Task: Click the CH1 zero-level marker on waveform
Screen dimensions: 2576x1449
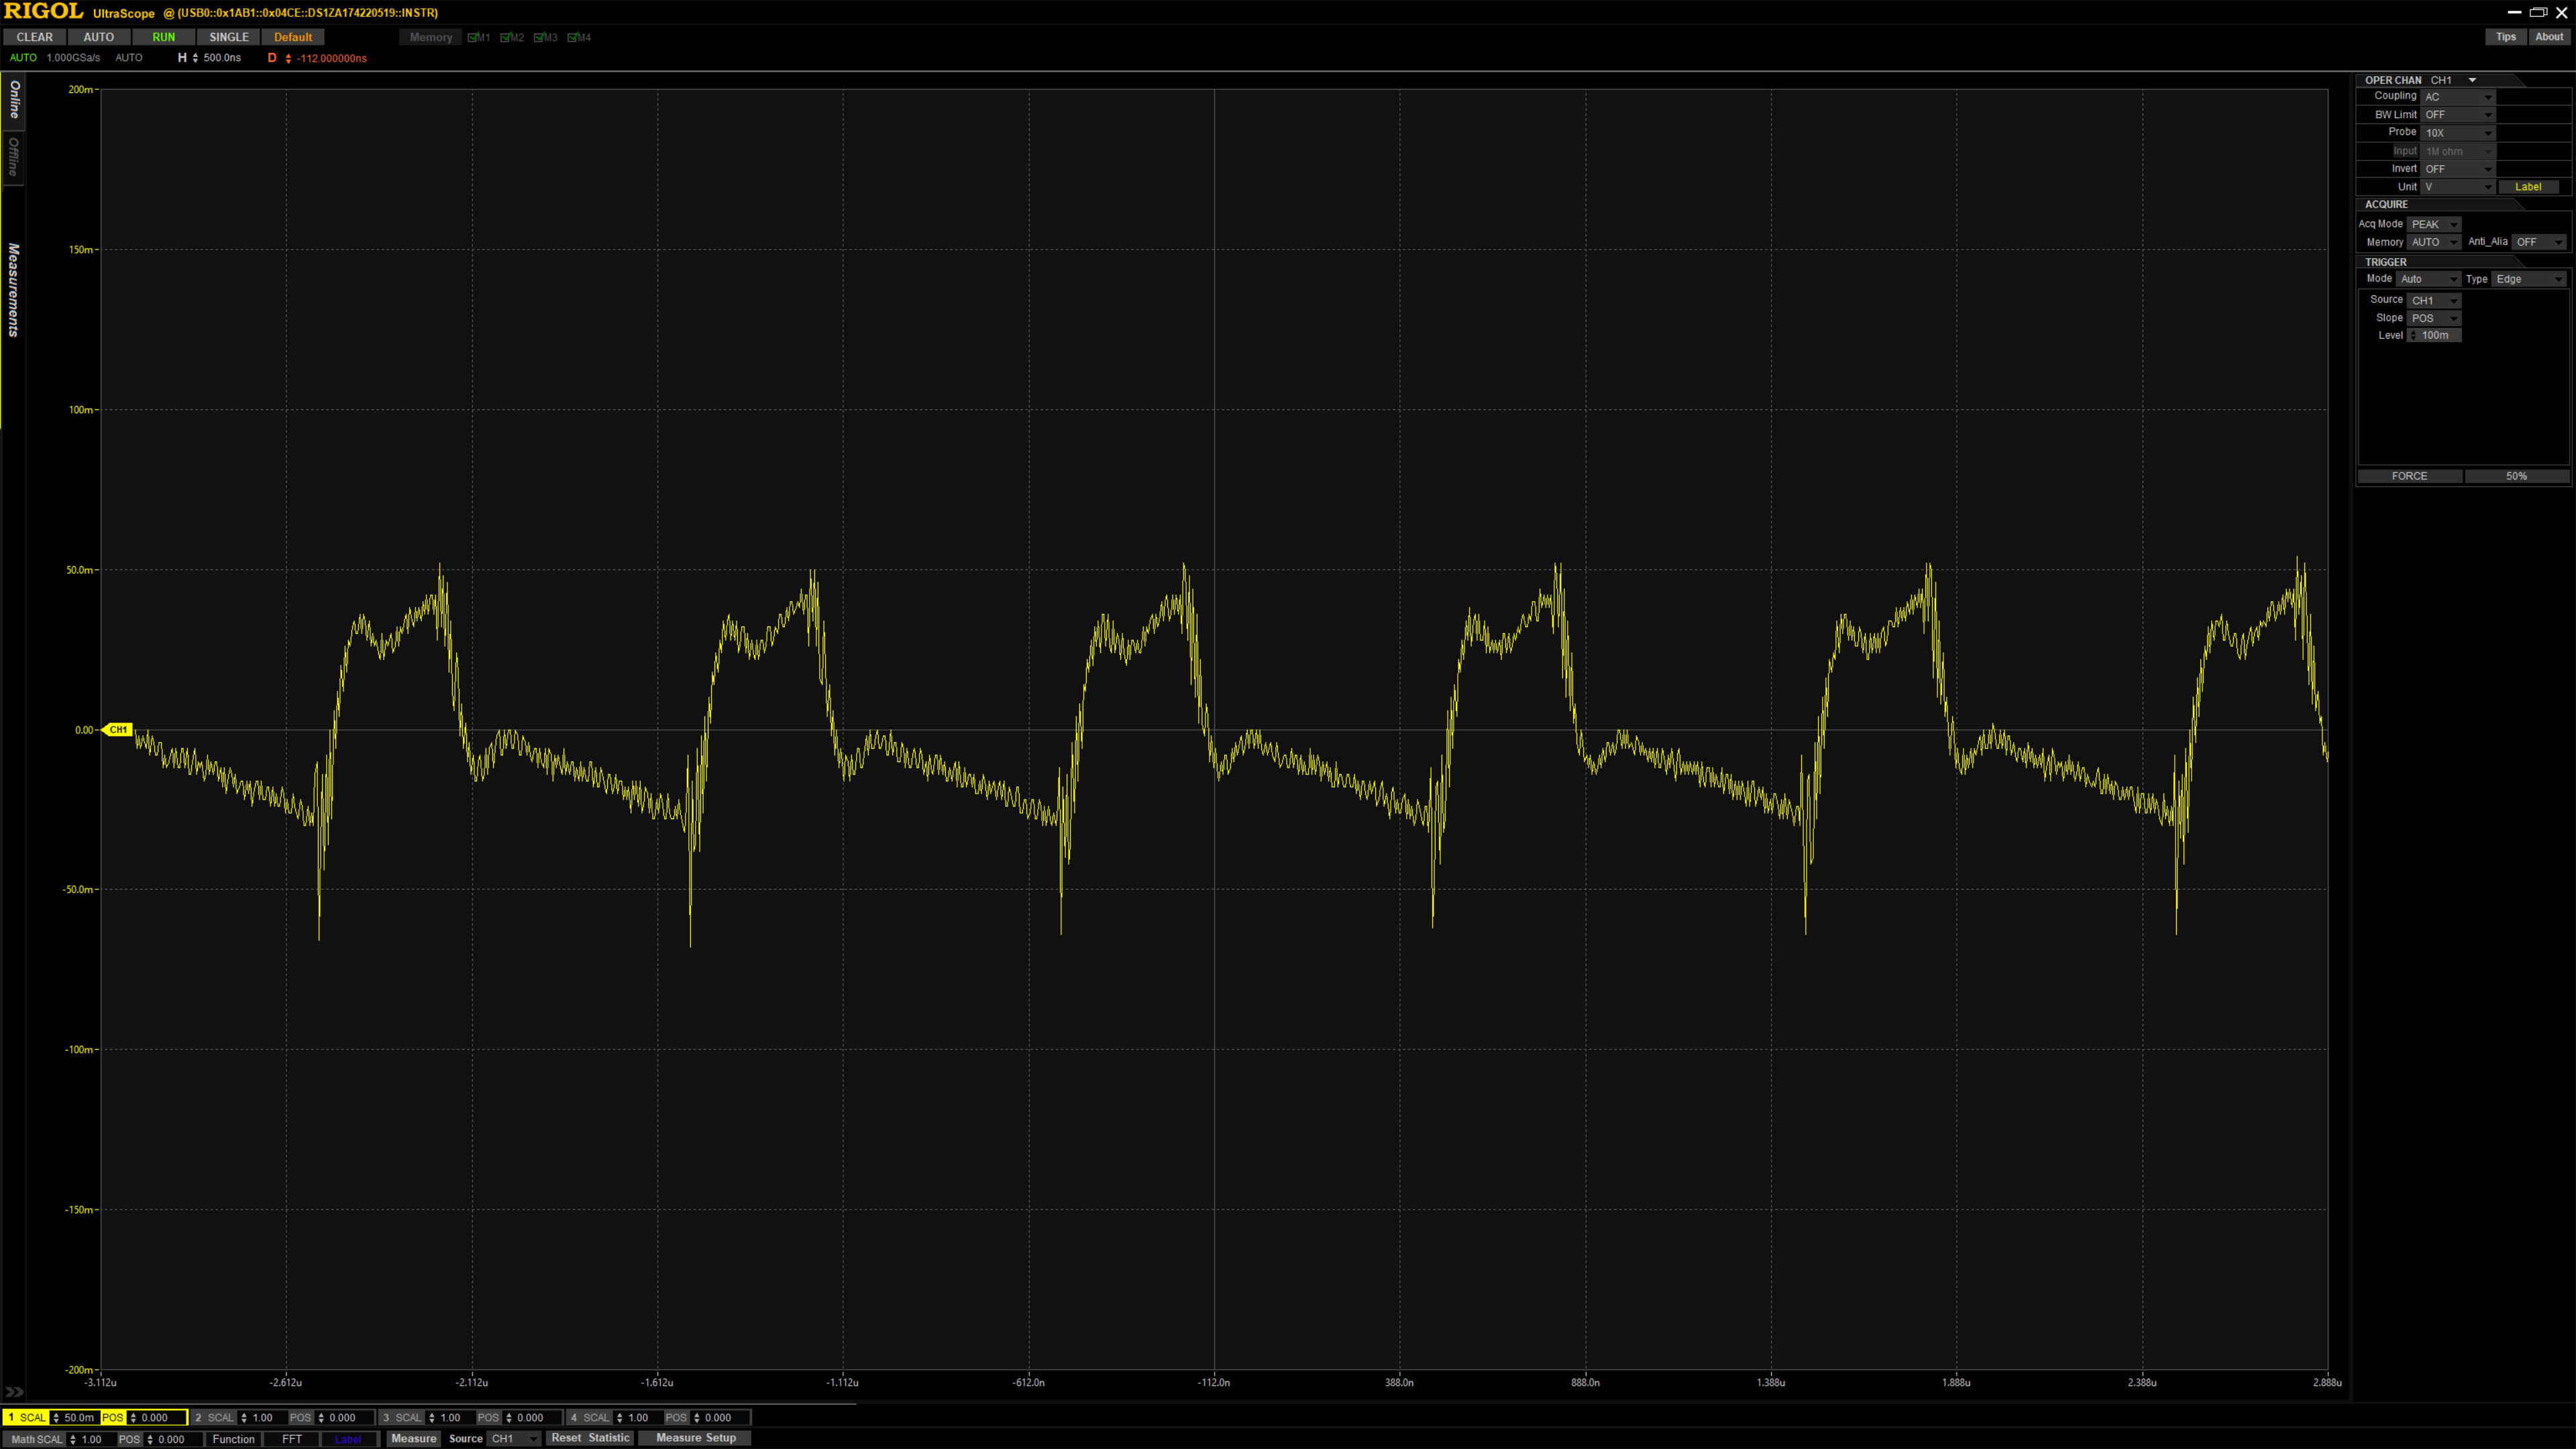Action: 118,730
